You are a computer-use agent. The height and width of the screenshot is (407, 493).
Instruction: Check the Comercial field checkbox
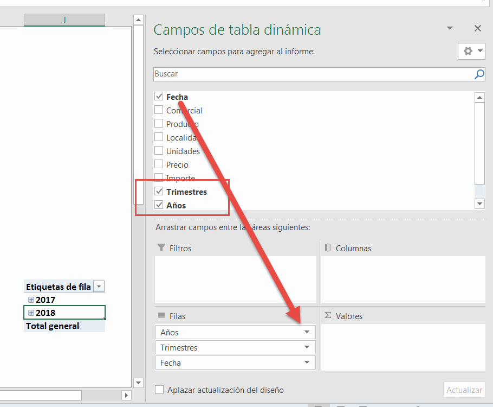[159, 110]
